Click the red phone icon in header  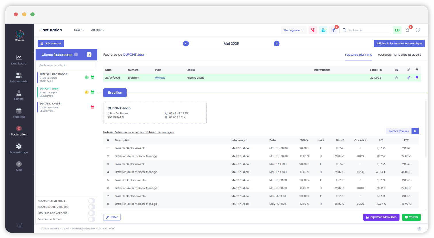[x=313, y=30]
